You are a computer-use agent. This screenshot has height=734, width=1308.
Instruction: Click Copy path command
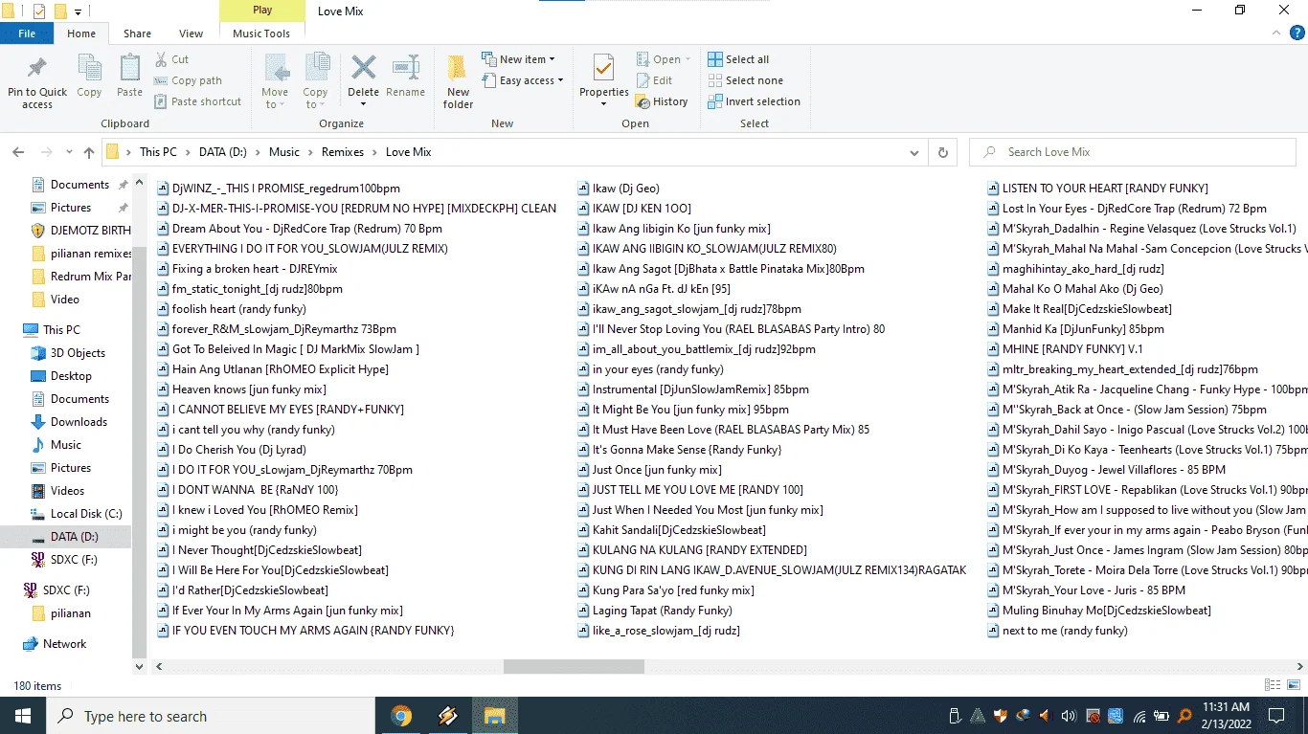coord(188,80)
